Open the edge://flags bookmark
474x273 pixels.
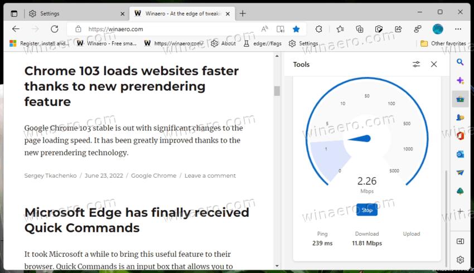[x=264, y=43]
